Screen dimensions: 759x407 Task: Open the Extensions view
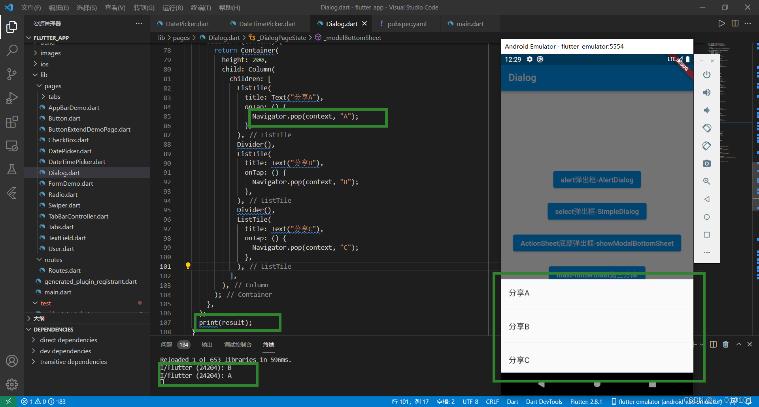(x=12, y=122)
